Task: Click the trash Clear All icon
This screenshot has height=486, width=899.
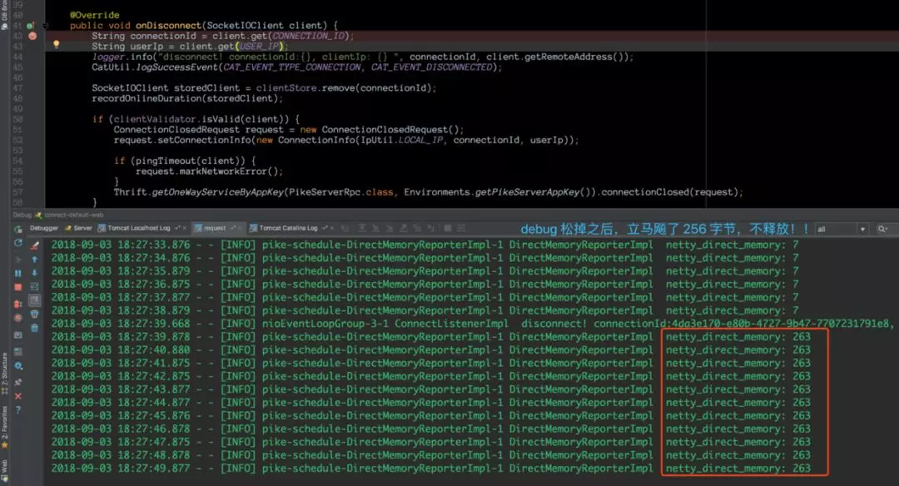Action: [x=34, y=328]
